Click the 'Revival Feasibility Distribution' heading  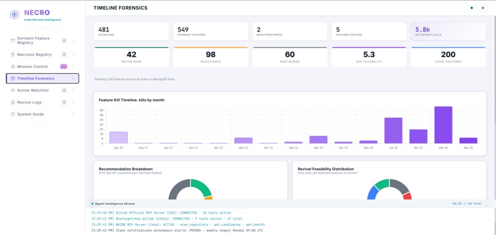point(326,169)
